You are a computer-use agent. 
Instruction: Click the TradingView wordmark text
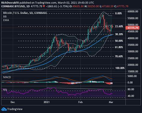click(x=15, y=109)
